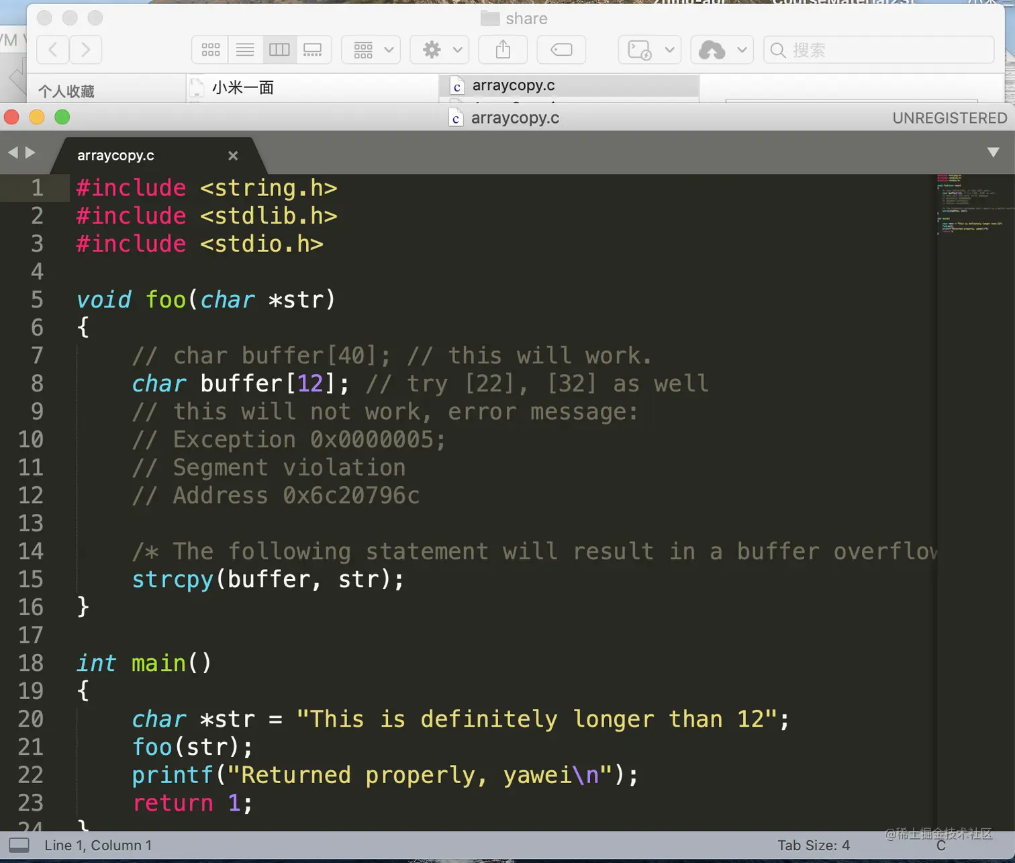1015x863 pixels.
Task: Click the Finder share button
Action: pos(503,50)
